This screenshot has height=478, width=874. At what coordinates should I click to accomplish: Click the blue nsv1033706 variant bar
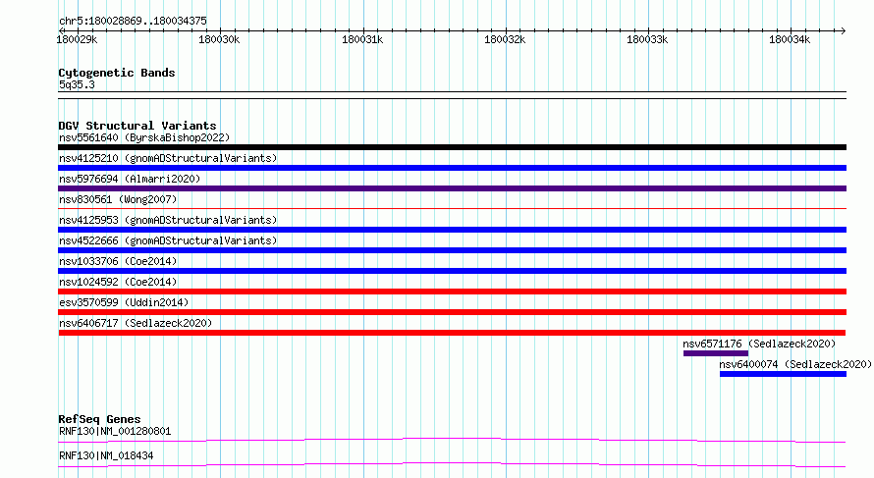click(x=452, y=271)
